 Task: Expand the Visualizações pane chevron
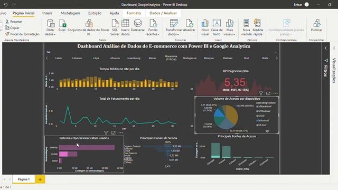tap(334, 48)
